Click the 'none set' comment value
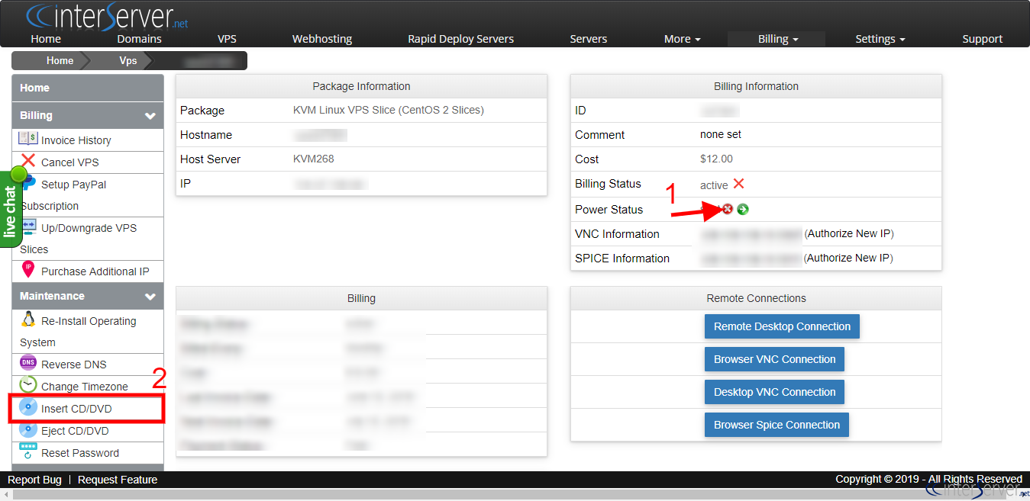Image resolution: width=1030 pixels, height=501 pixels. click(721, 134)
